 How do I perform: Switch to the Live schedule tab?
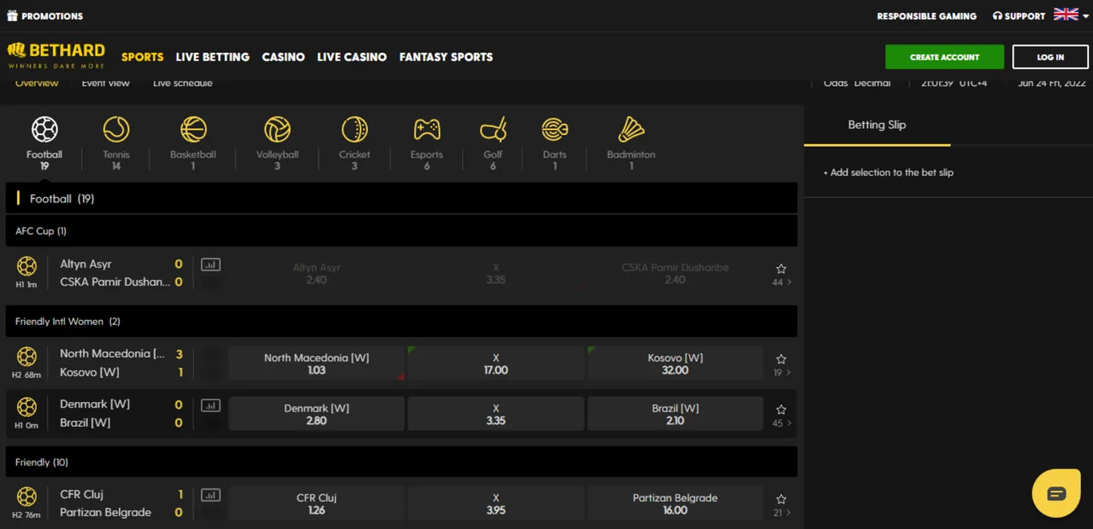coord(182,83)
